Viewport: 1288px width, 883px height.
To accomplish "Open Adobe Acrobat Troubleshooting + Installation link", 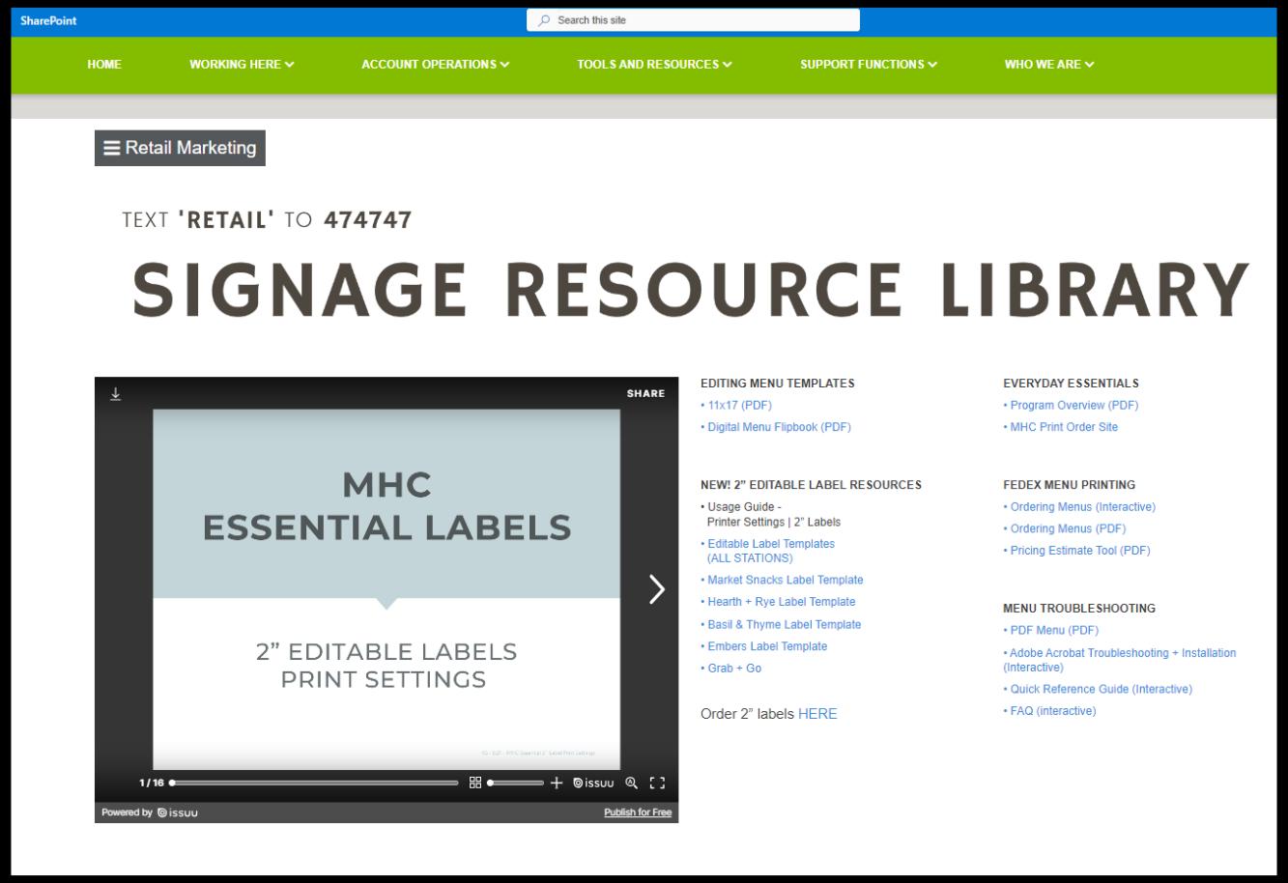I will [x=1120, y=660].
